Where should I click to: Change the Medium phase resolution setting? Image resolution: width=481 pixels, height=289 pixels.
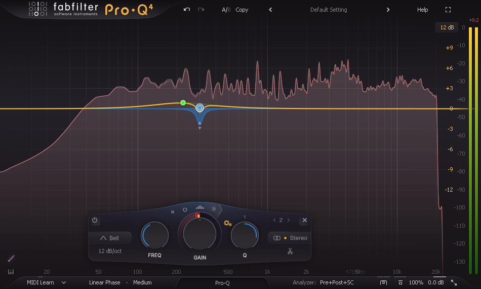tap(142, 282)
